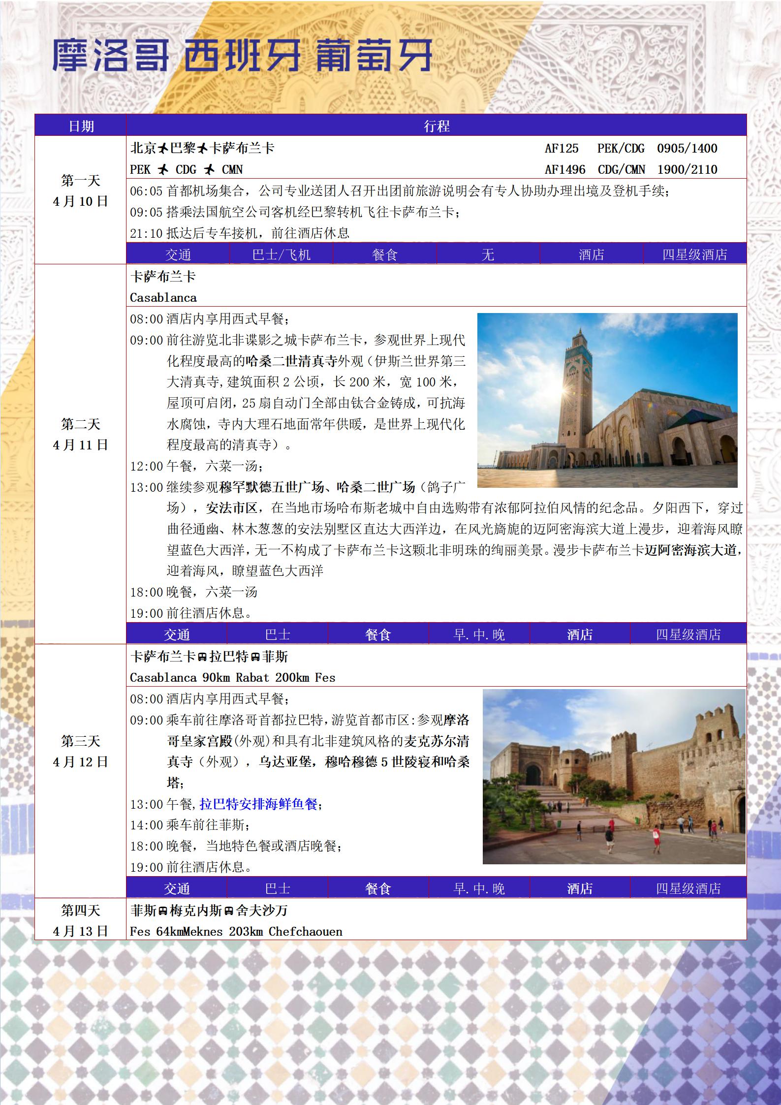Click the plane icon between CDG and CMN
The height and width of the screenshot is (1105, 781).
209,170
